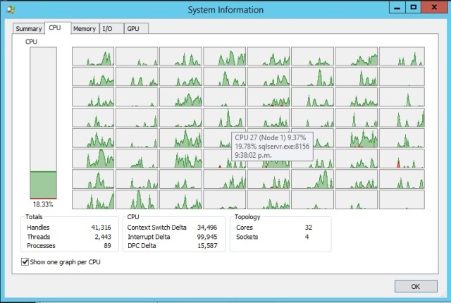The height and width of the screenshot is (303, 451).
Task: Click the CPU graph with red spike in sixth row's last column
Action: [x=402, y=159]
